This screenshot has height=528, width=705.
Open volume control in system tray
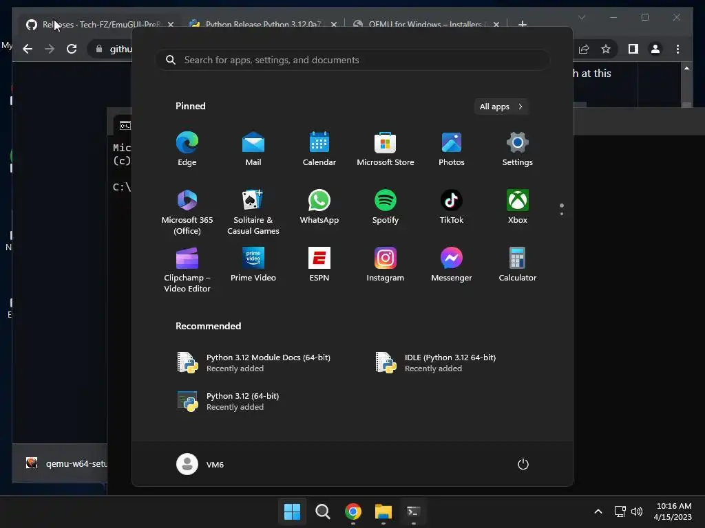coord(637,511)
